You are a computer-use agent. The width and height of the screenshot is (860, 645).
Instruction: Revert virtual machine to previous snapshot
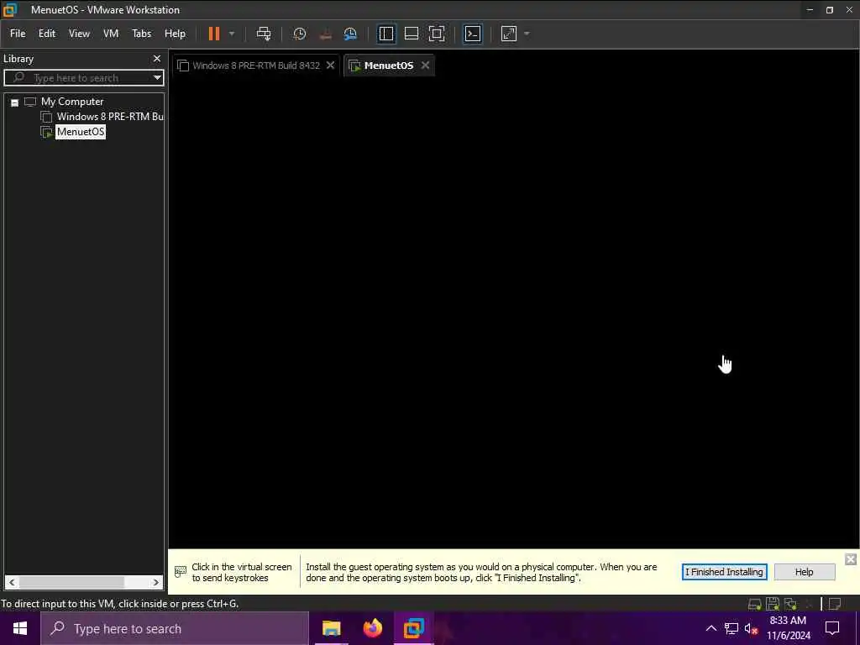tap(325, 34)
